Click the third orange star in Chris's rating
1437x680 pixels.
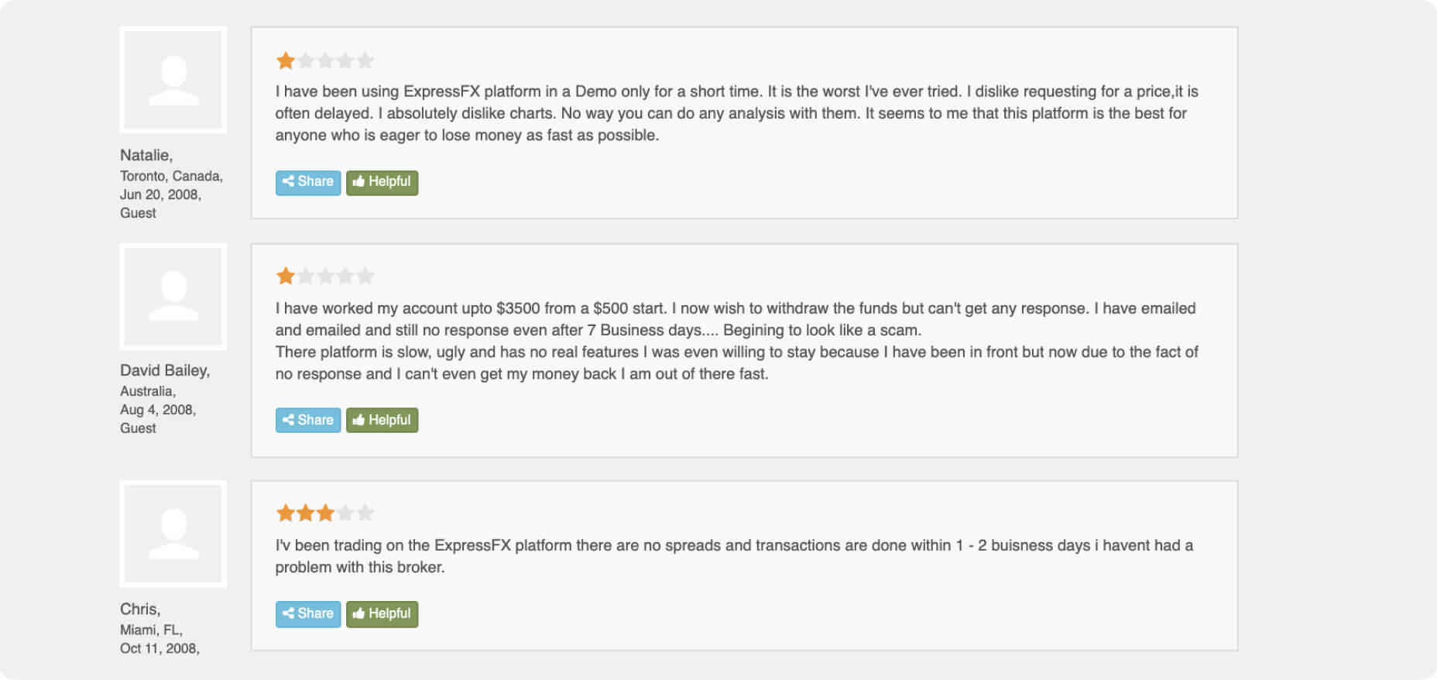coord(326,513)
